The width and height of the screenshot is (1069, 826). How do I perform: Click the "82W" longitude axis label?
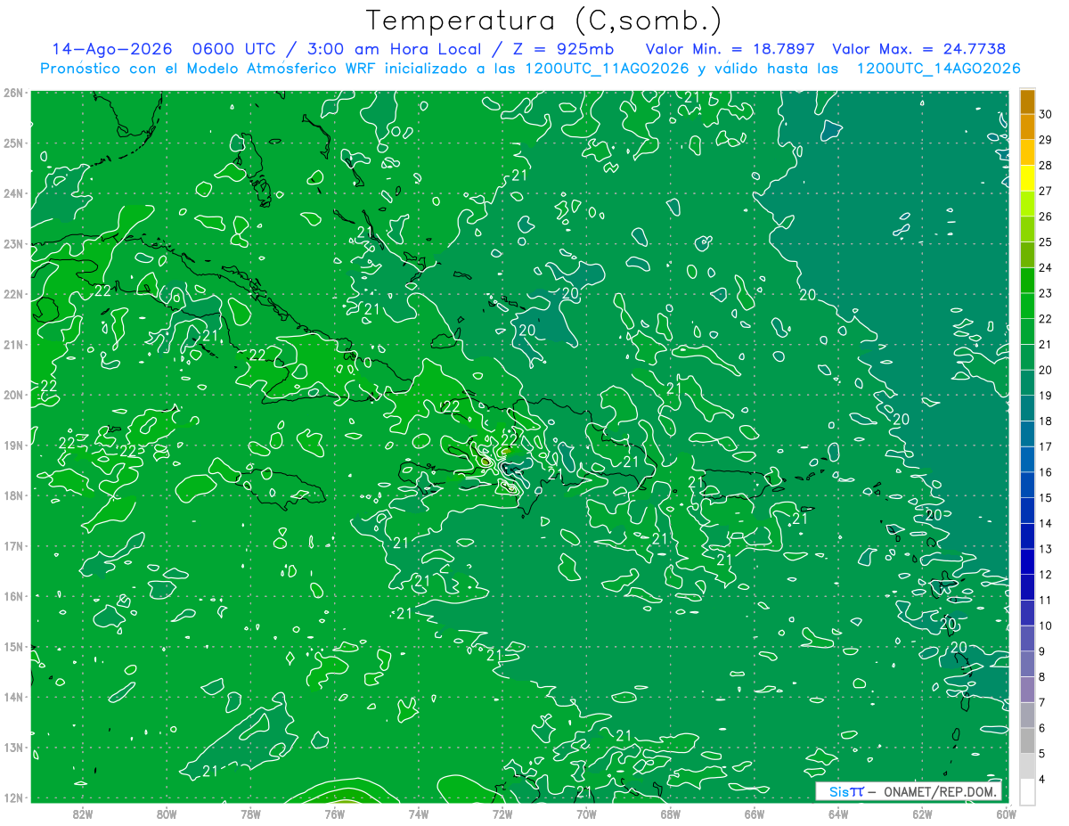click(x=83, y=815)
